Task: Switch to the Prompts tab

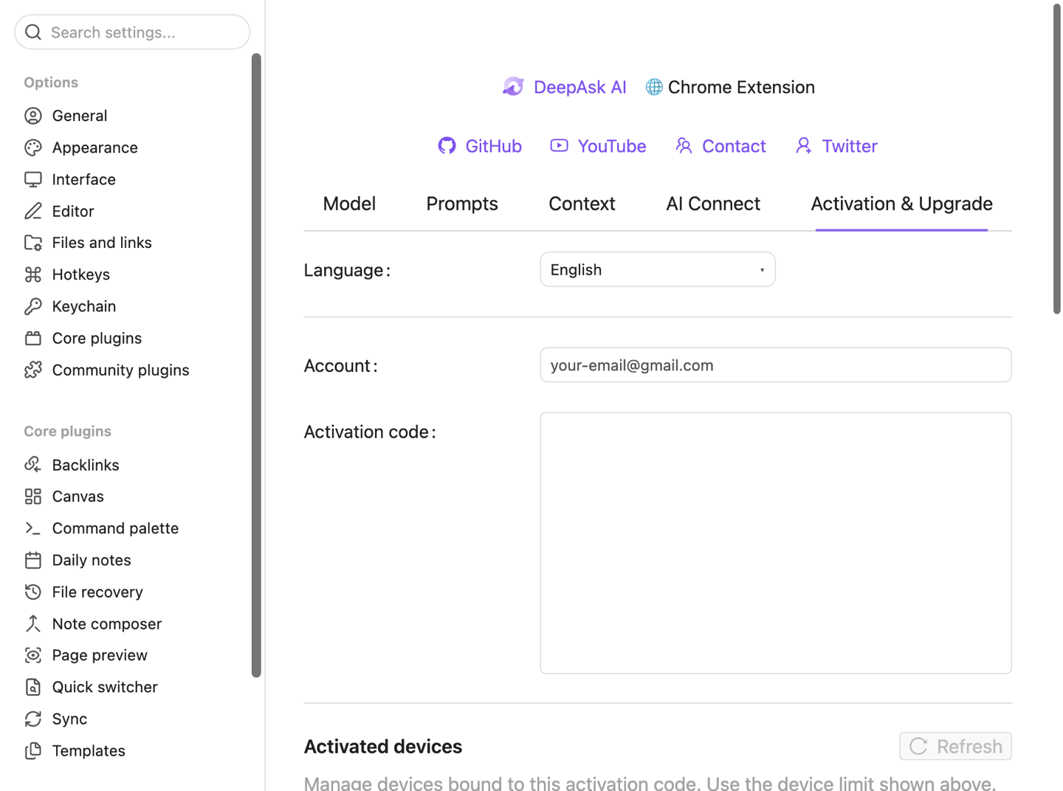Action: [462, 204]
